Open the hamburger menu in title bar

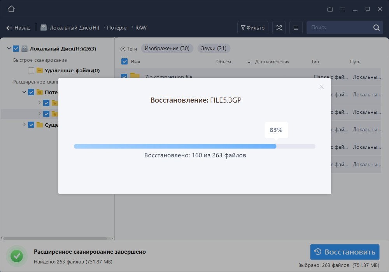[x=343, y=9]
